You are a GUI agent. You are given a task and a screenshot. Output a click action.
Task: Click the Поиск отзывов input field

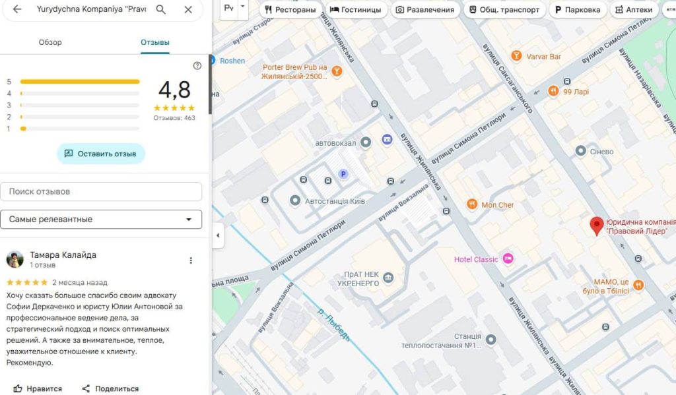101,191
